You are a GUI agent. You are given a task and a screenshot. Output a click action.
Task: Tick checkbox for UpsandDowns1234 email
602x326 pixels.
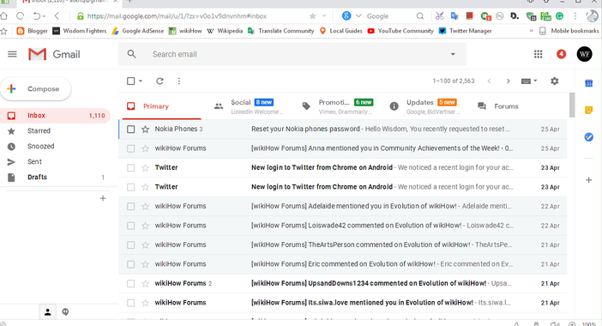coord(131,283)
